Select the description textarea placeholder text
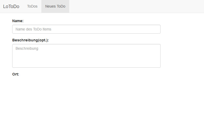Image resolution: width=204 pixels, height=133 pixels. coord(27,48)
